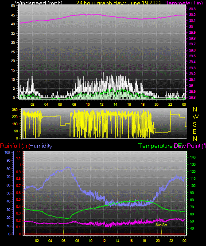Select the S compass letter beside wind direction

tap(194, 124)
